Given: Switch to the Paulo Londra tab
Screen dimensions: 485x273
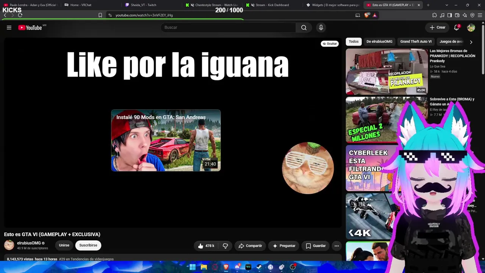Looking at the screenshot, I should 30,5.
